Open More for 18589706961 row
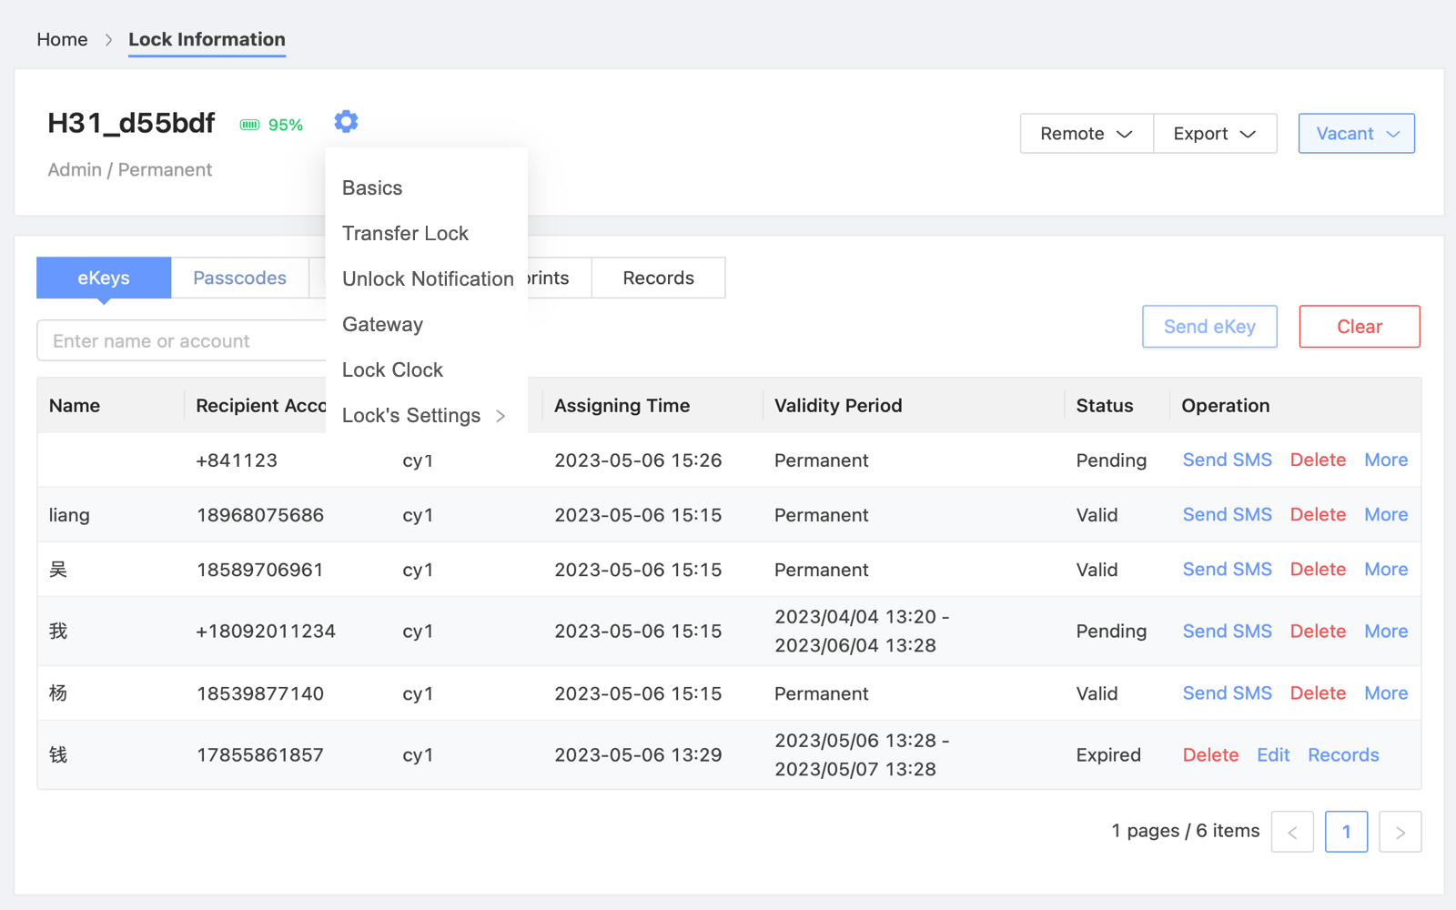The width and height of the screenshot is (1456, 910). (1386, 570)
